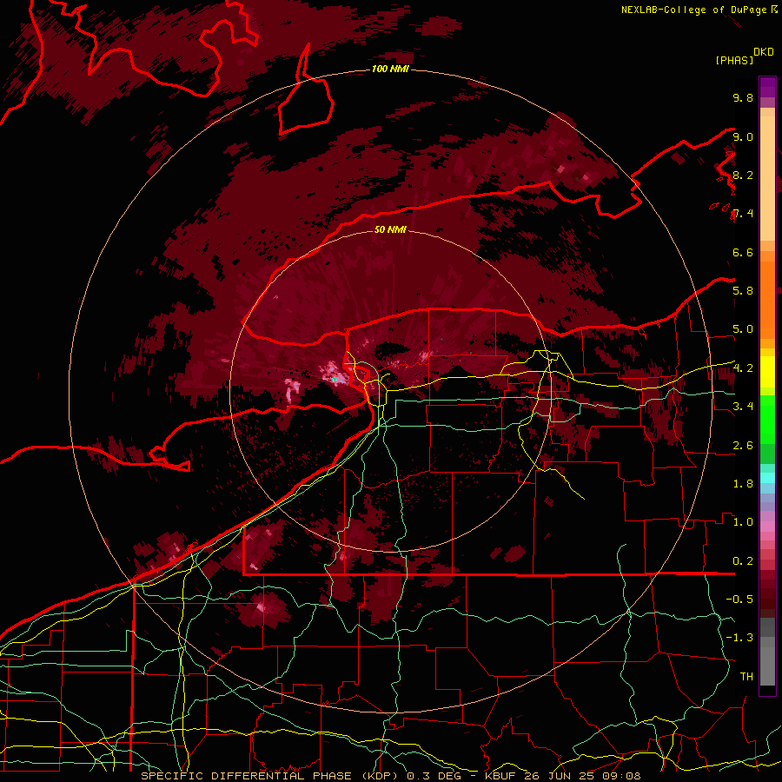Pick the bright yellow band of the color bar
Screen dimensions: 782x782
[767, 372]
